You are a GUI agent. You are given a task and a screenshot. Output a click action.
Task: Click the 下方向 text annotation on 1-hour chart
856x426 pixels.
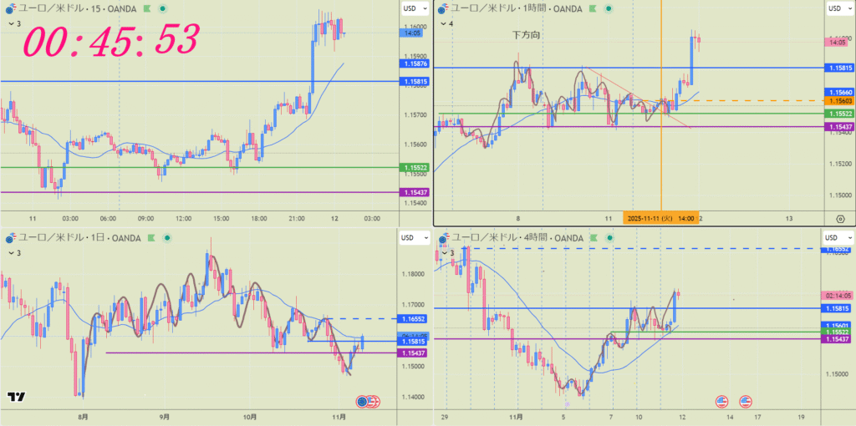(x=526, y=36)
